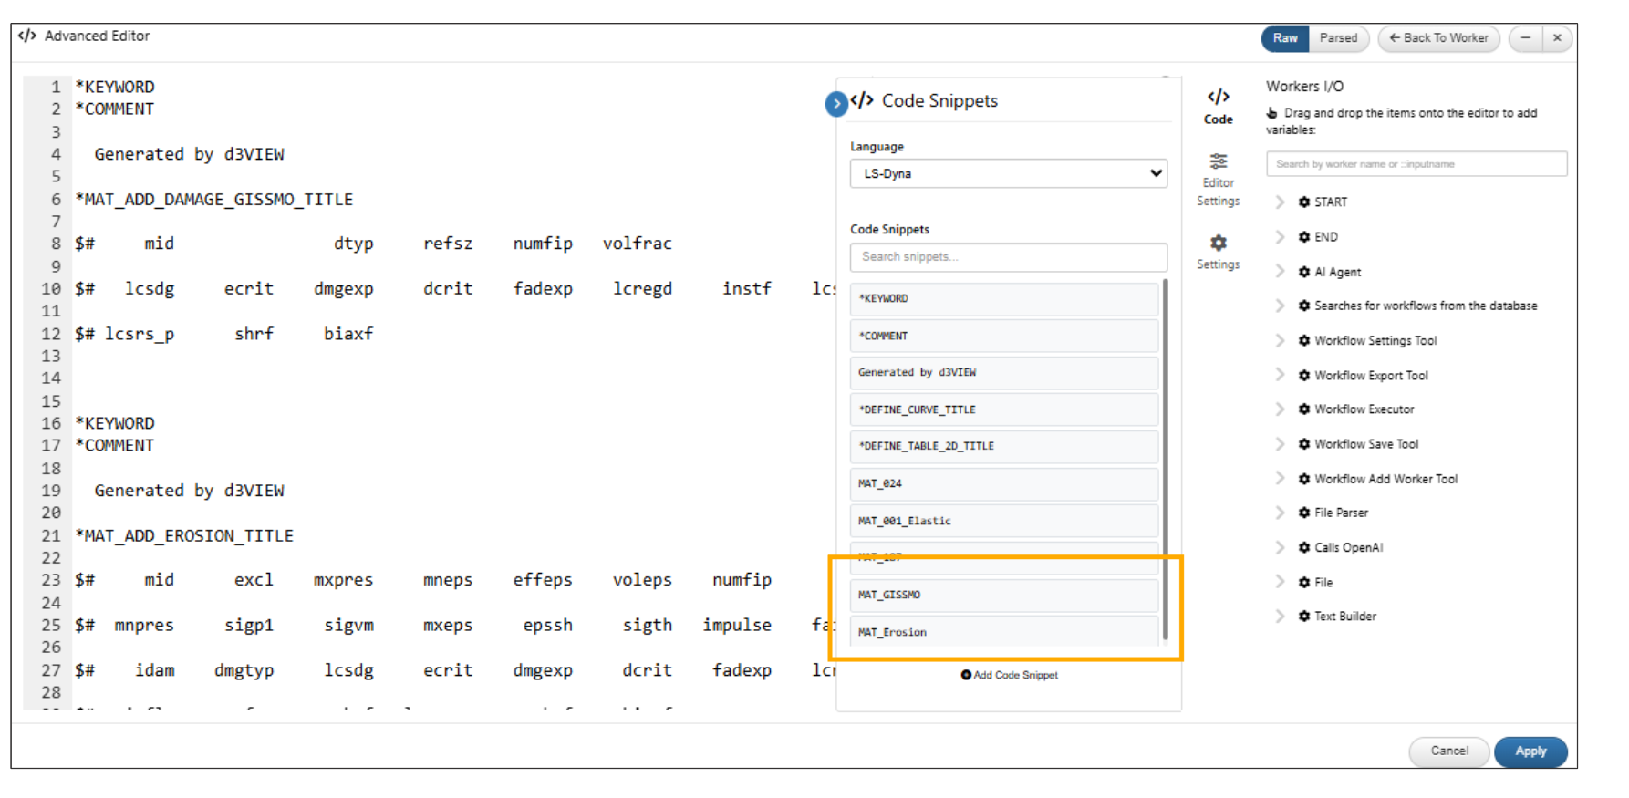This screenshot has width=1629, height=798.
Task: Click the gear icon beside AI Agent
Action: tap(1304, 272)
